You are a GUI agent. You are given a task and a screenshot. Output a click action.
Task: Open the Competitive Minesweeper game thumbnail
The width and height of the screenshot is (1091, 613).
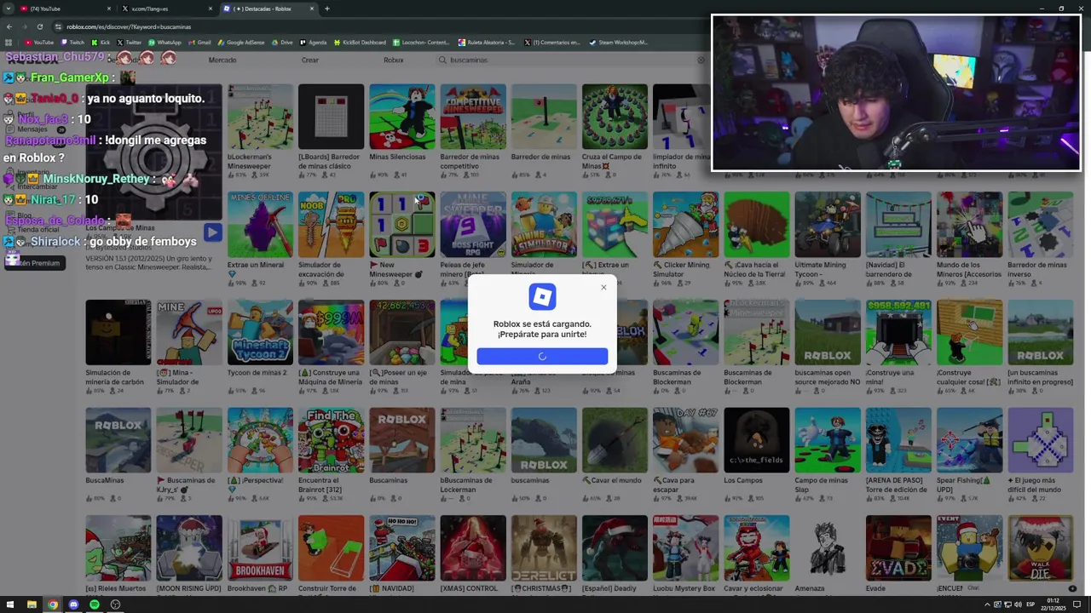pyautogui.click(x=473, y=117)
